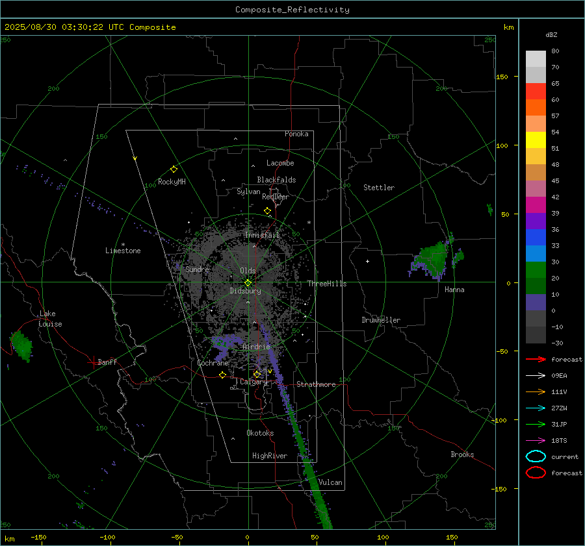Click the ThreeHills town label
The width and height of the screenshot is (585, 546).
click(327, 284)
